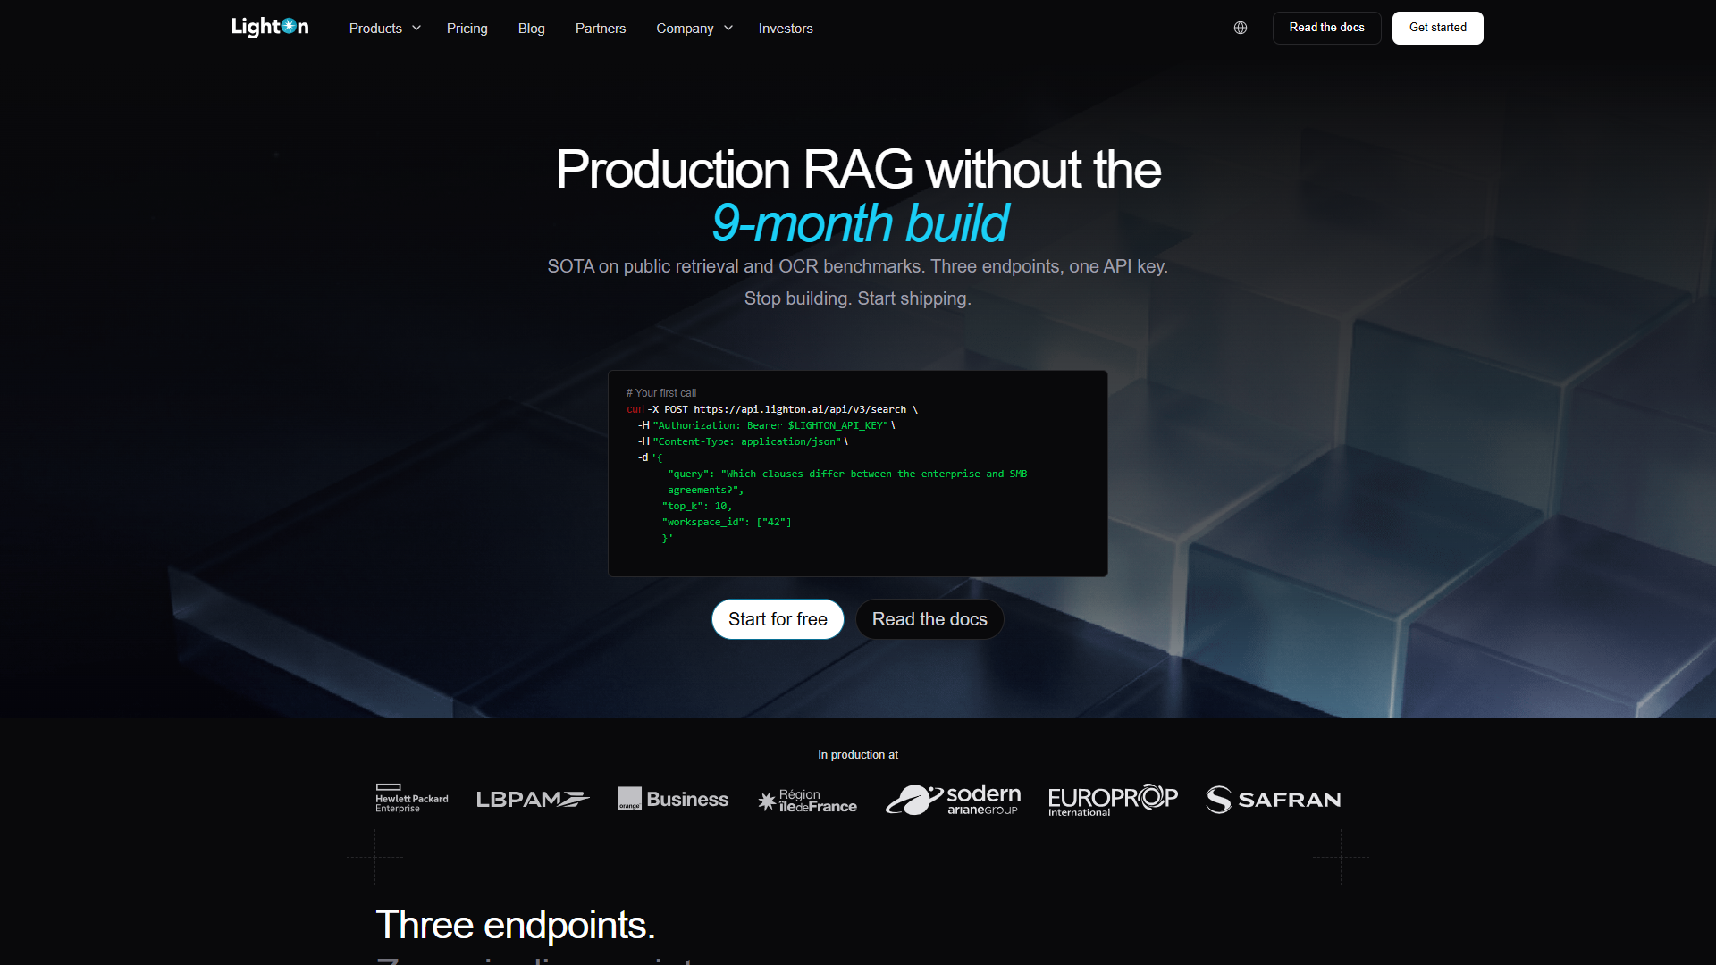Click hero Read the docs button
This screenshot has height=965, width=1716.
pyautogui.click(x=929, y=619)
